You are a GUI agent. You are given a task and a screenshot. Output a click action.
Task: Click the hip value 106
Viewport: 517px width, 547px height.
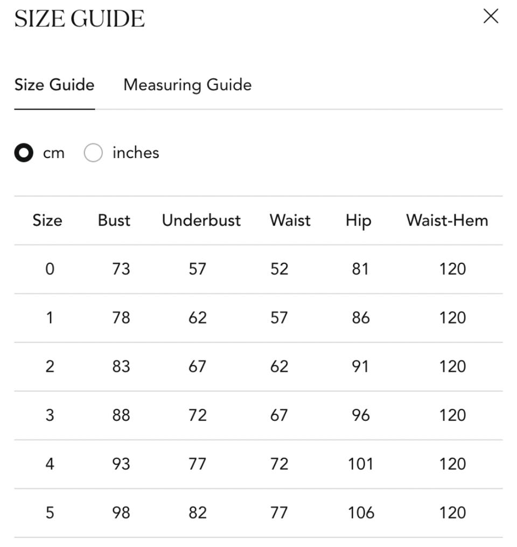(361, 513)
